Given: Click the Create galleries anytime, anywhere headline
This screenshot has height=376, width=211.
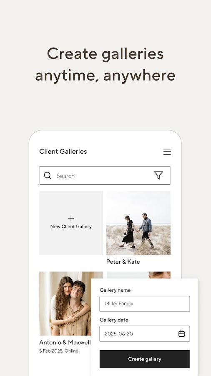Looking at the screenshot, I should 105,64.
